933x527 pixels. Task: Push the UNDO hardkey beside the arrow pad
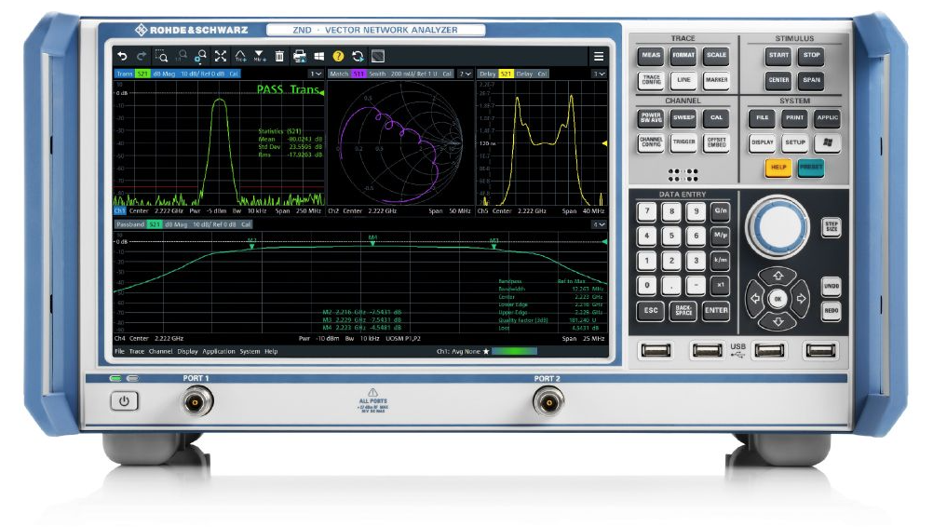(x=832, y=287)
